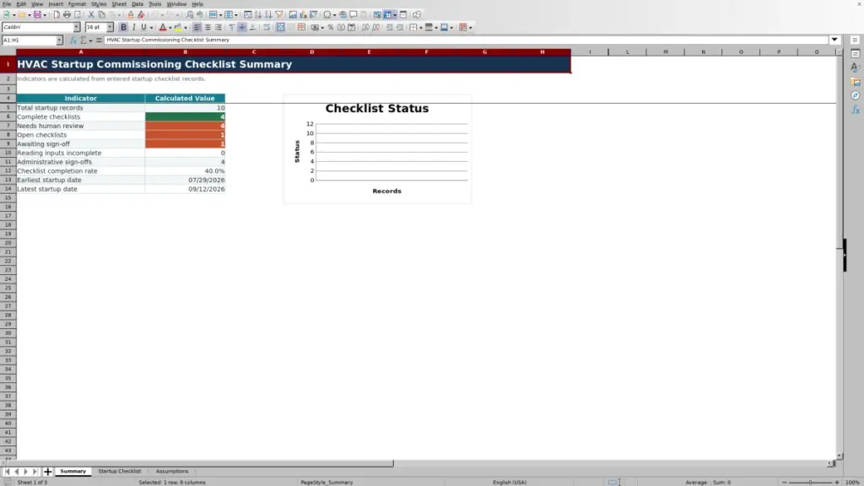Toggle Align Left alignment

[x=197, y=27]
